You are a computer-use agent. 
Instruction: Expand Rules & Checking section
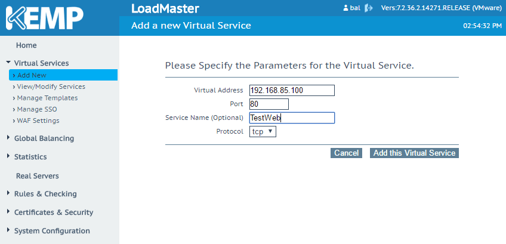(45, 194)
